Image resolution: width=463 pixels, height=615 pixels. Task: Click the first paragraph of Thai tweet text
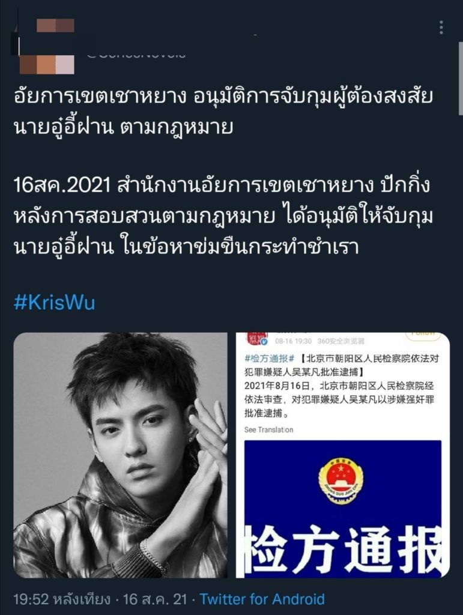tap(223, 112)
